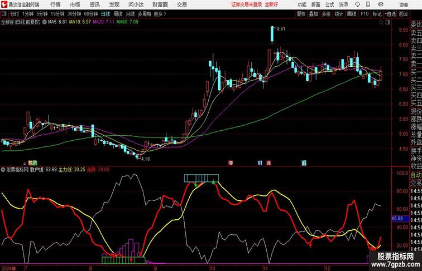Switch to 60分钟 period tab
Viewport: 422px width, 271px height.
[91, 14]
